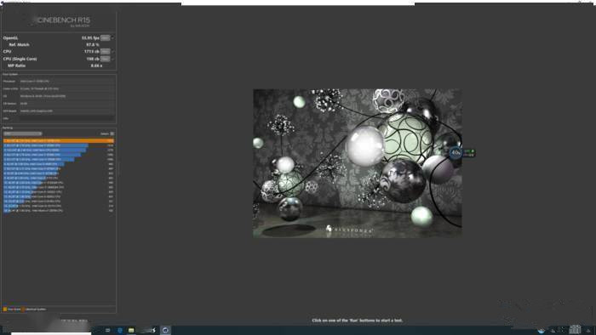The width and height of the screenshot is (596, 335).
Task: Toggle the CPU (Single Core) test checkbox
Action: point(112,59)
